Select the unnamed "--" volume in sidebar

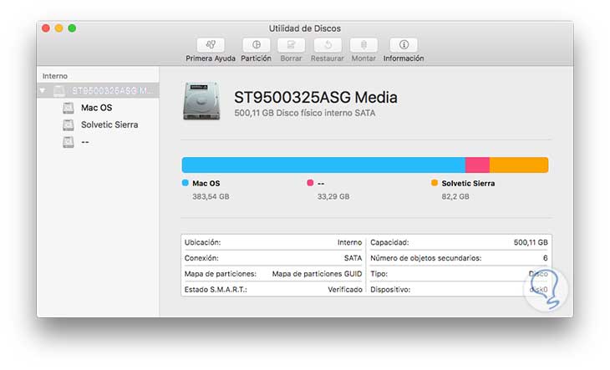pyautogui.click(x=86, y=142)
